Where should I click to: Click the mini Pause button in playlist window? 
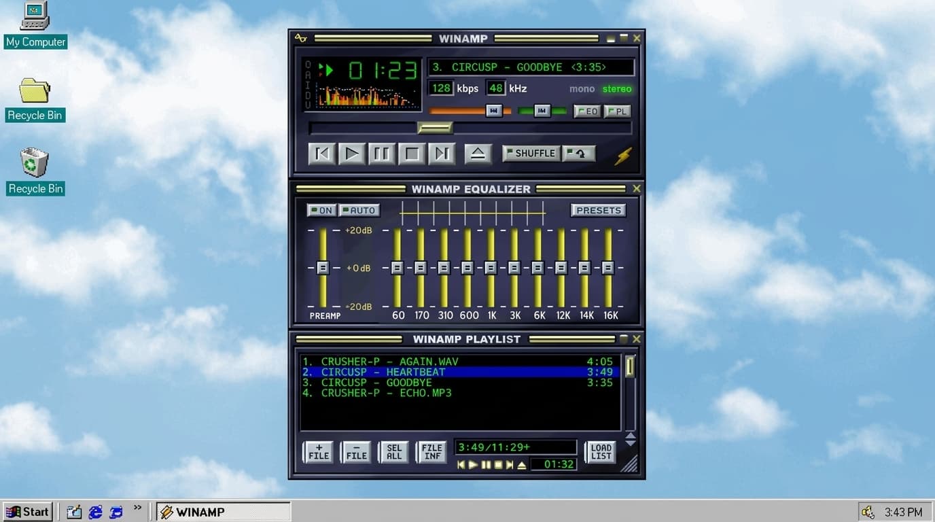pos(486,465)
